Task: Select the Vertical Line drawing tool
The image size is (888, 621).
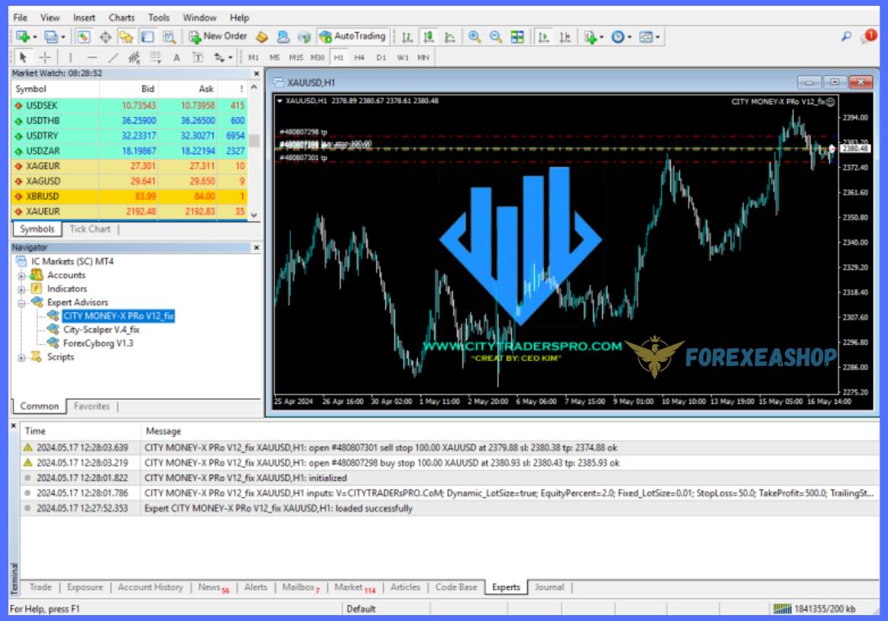Action: click(71, 57)
